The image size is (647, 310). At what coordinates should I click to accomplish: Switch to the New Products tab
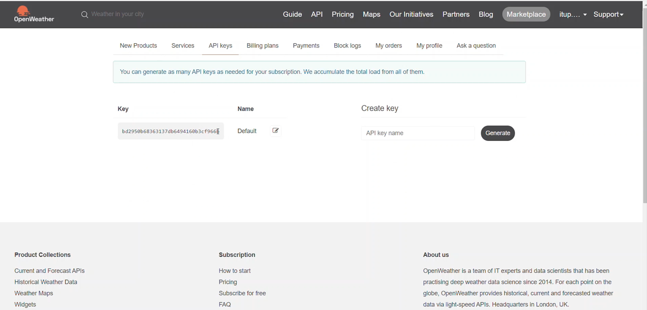click(138, 46)
